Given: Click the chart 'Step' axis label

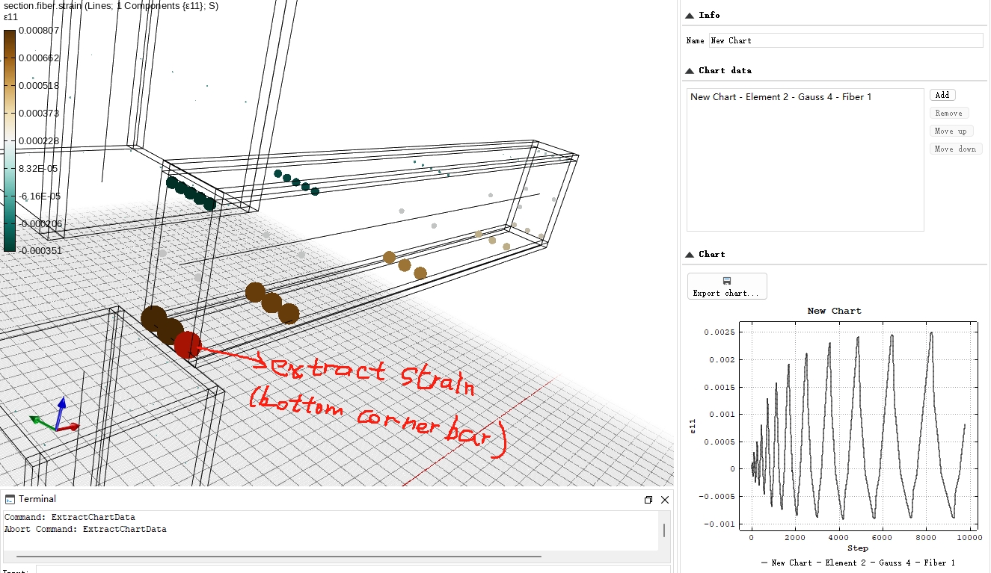Looking at the screenshot, I should point(858,548).
